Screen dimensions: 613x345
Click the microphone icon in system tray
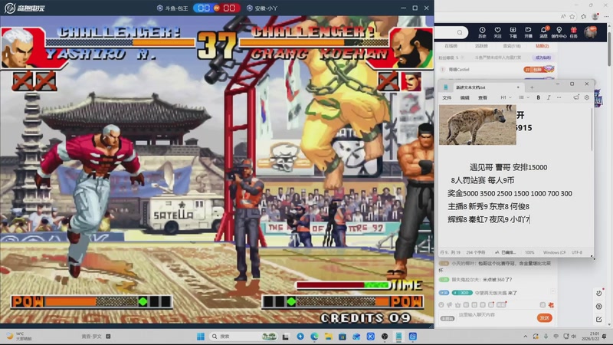coord(546,337)
